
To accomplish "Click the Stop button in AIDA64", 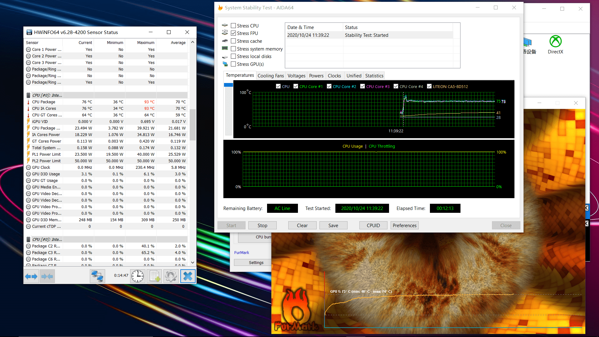I will pos(262,225).
